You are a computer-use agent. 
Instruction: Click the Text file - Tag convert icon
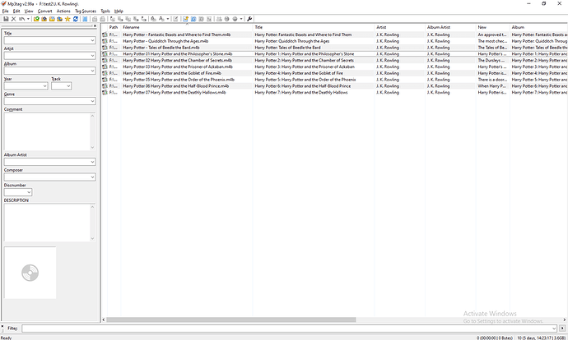[x=136, y=19]
